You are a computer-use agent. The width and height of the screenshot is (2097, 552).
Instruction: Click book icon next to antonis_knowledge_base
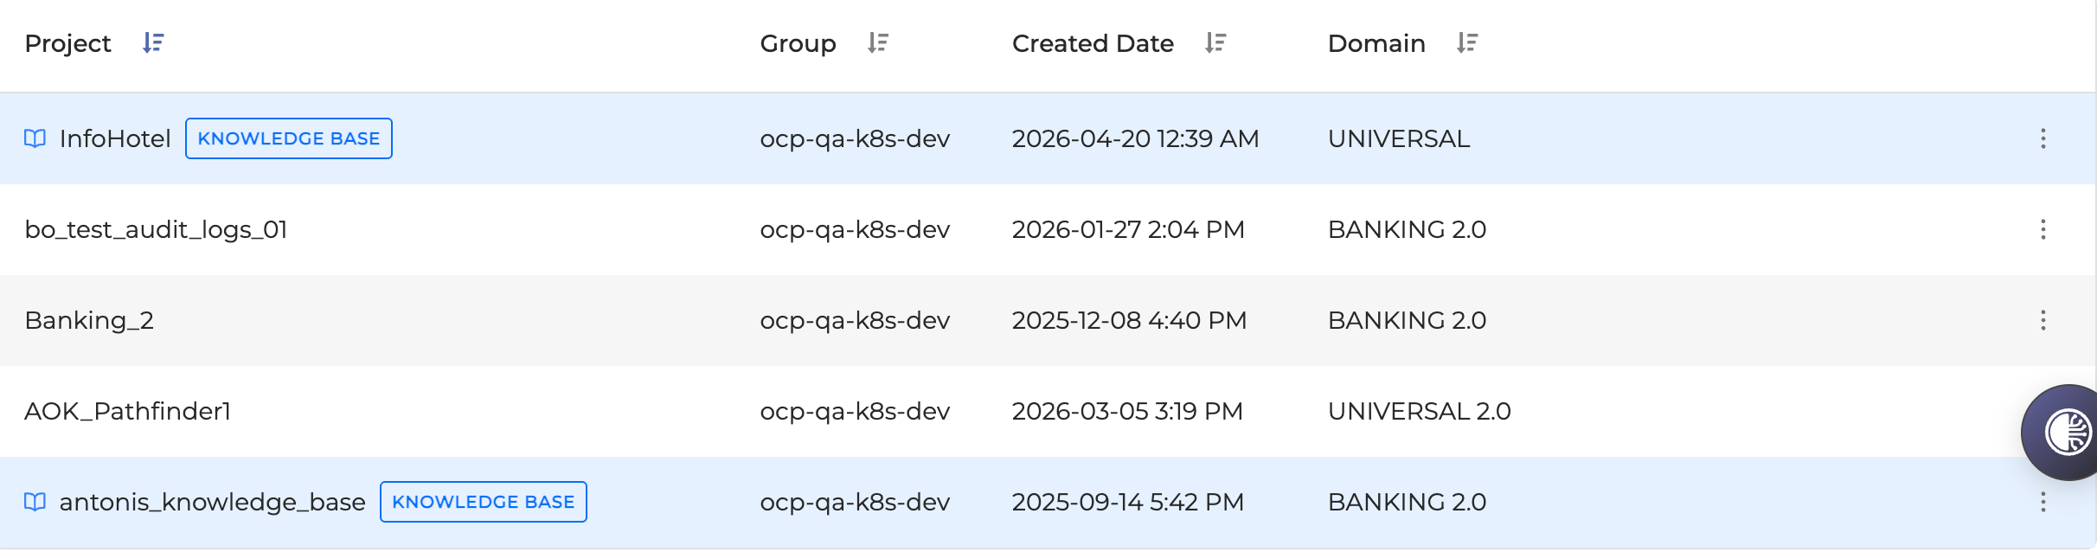click(35, 502)
